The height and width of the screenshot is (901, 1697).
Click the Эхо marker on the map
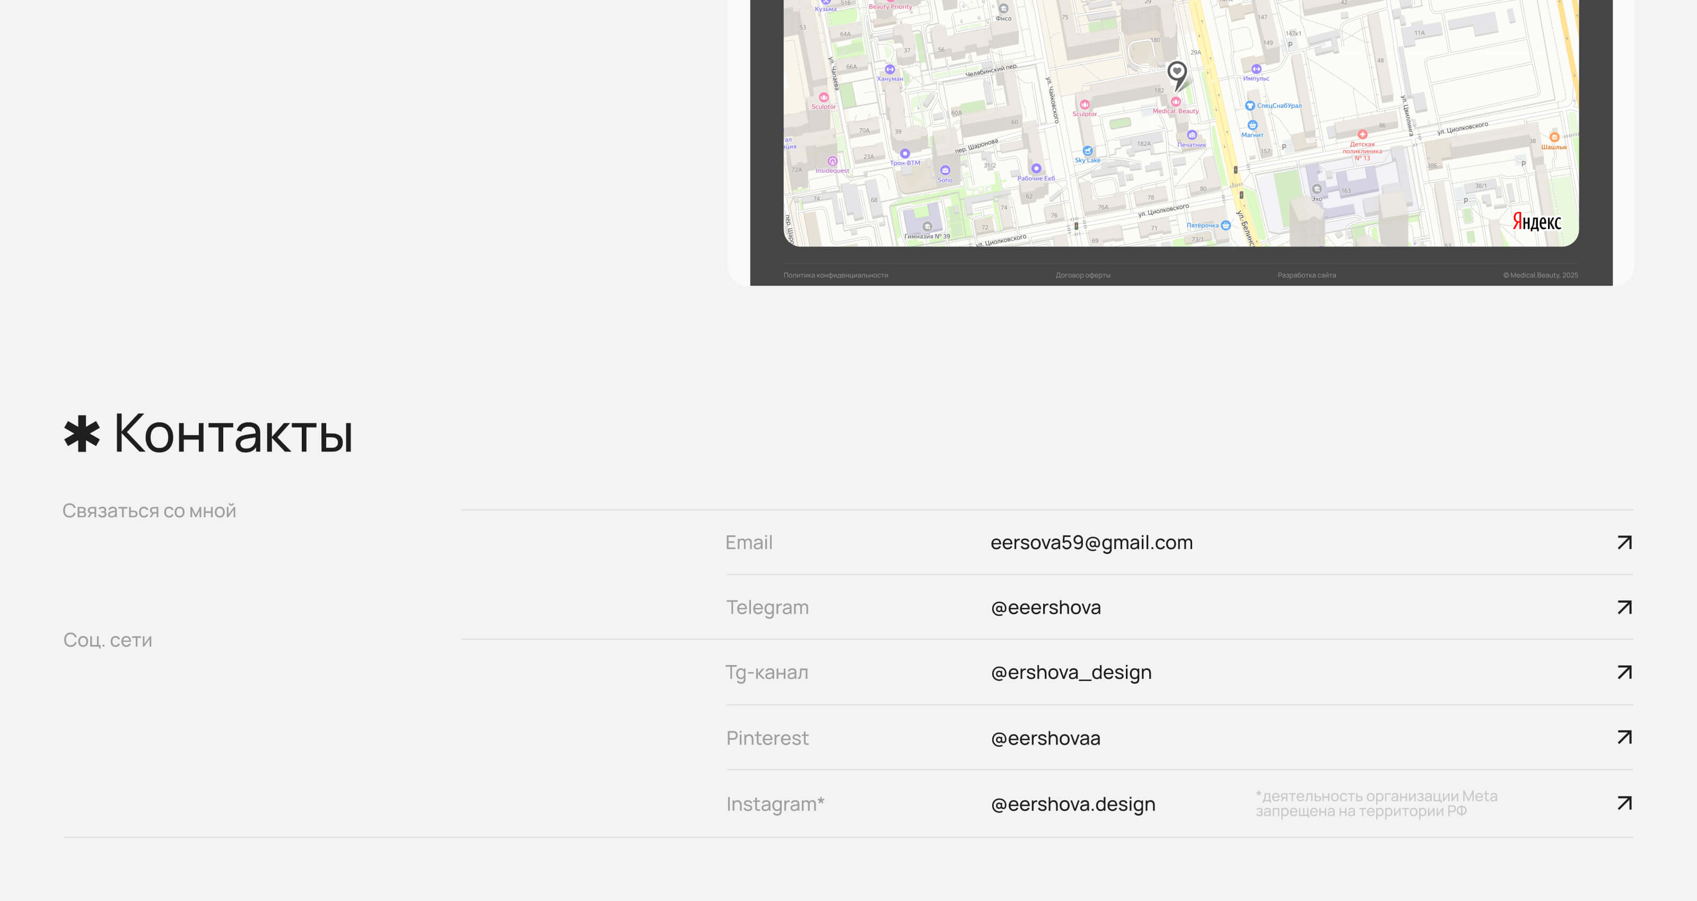[1316, 193]
